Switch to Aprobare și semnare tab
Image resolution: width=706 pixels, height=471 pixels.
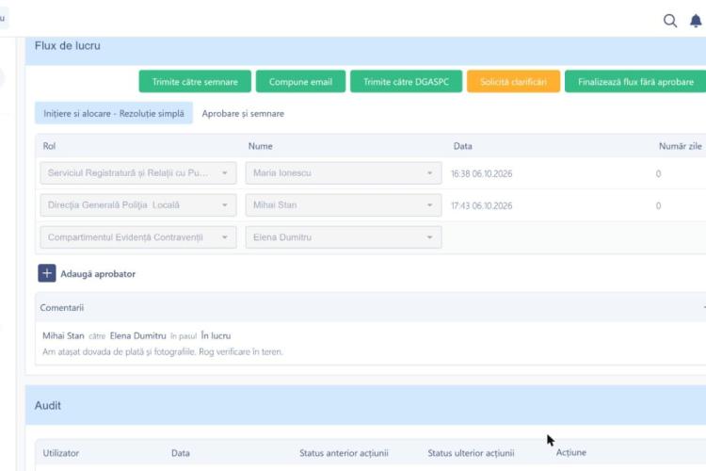tap(243, 114)
